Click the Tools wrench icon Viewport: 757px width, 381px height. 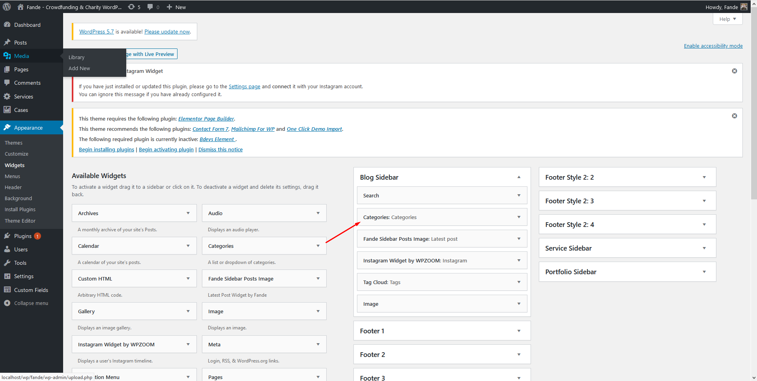[x=7, y=262]
